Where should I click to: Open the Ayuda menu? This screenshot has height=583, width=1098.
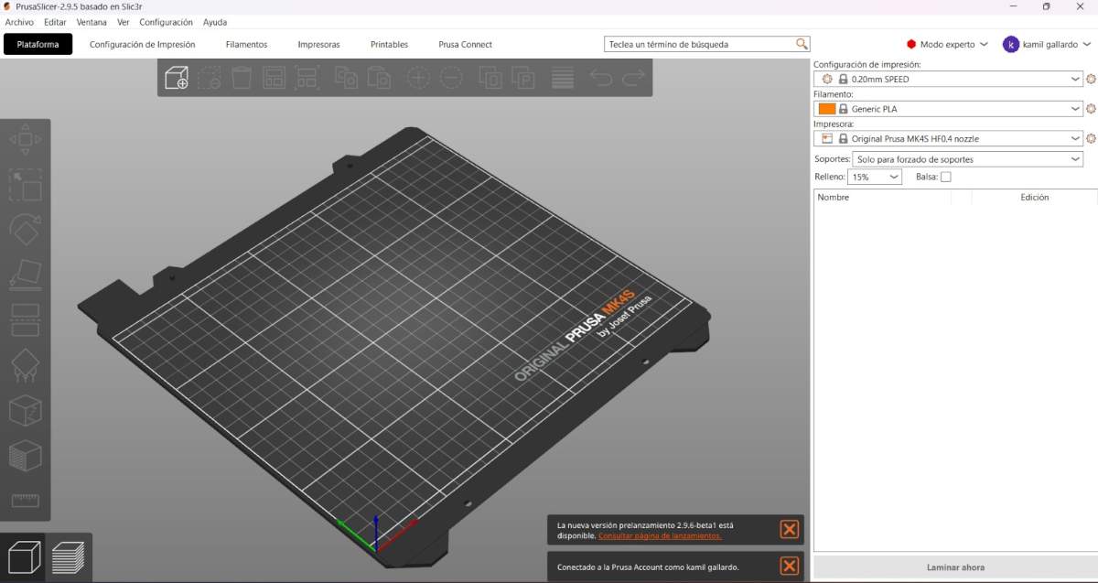click(x=215, y=22)
